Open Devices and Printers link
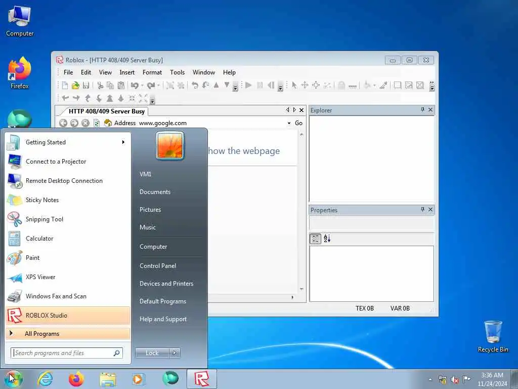Screen dimensions: 518x389 coord(166,284)
